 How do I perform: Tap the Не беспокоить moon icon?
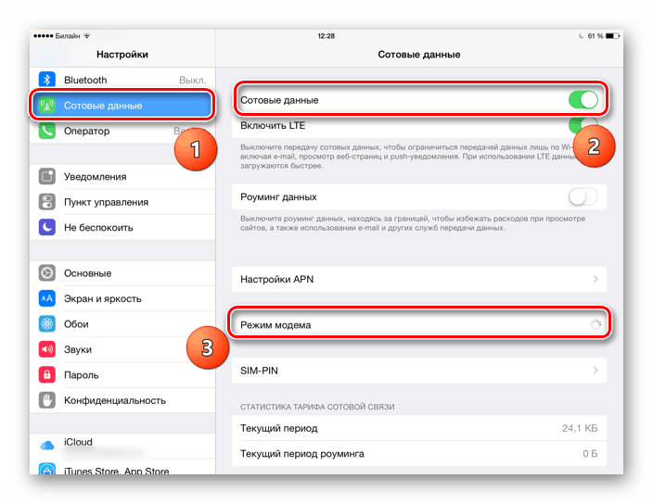point(47,227)
